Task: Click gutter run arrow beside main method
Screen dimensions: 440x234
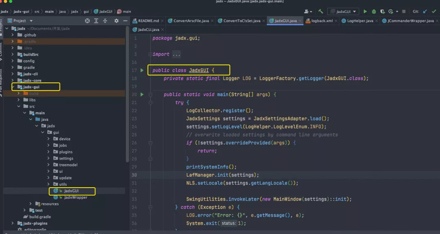Action: [142, 94]
